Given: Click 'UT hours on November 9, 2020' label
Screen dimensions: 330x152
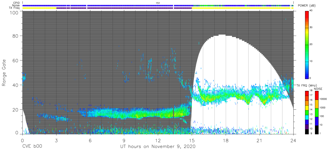Looking at the screenshot, I should coord(157,147).
